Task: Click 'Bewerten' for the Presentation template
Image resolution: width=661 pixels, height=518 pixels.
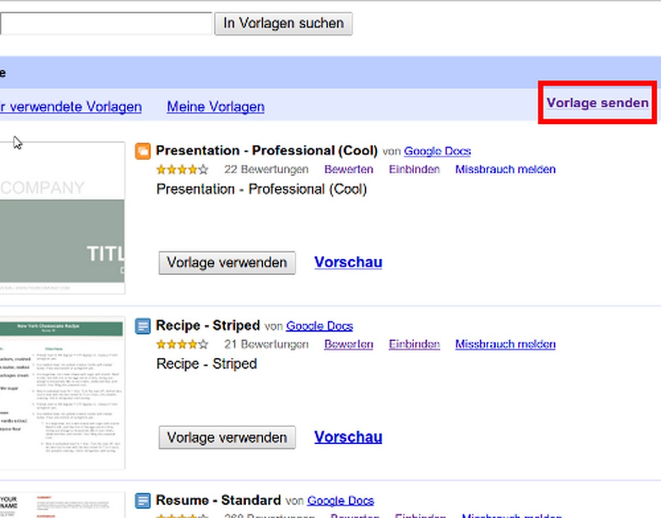Action: (x=349, y=170)
